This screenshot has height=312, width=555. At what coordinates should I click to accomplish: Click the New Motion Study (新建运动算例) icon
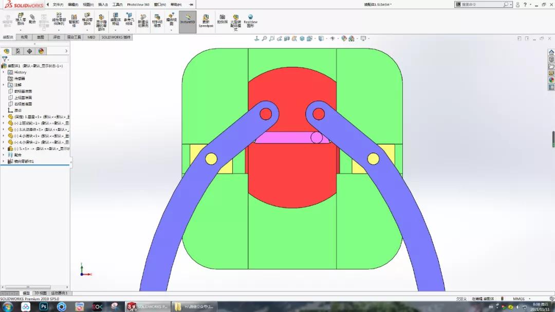tap(143, 22)
